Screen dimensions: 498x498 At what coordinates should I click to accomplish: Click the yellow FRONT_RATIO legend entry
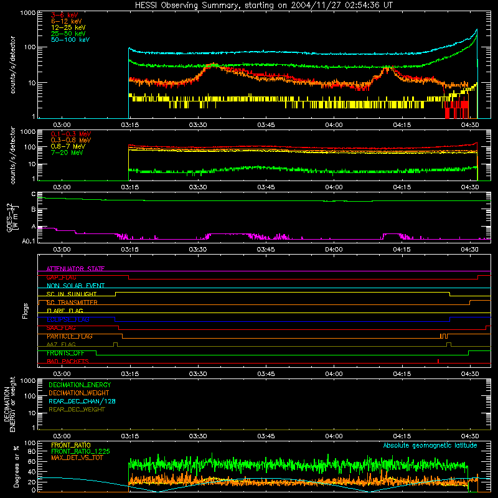pos(71,445)
